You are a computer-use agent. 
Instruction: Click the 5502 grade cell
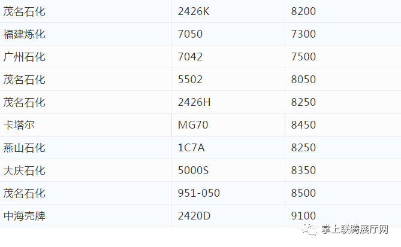click(228, 80)
